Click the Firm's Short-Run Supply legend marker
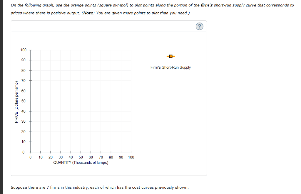 click(x=170, y=56)
